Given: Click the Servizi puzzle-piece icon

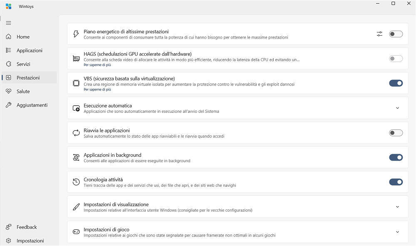Looking at the screenshot, I should (x=8, y=64).
